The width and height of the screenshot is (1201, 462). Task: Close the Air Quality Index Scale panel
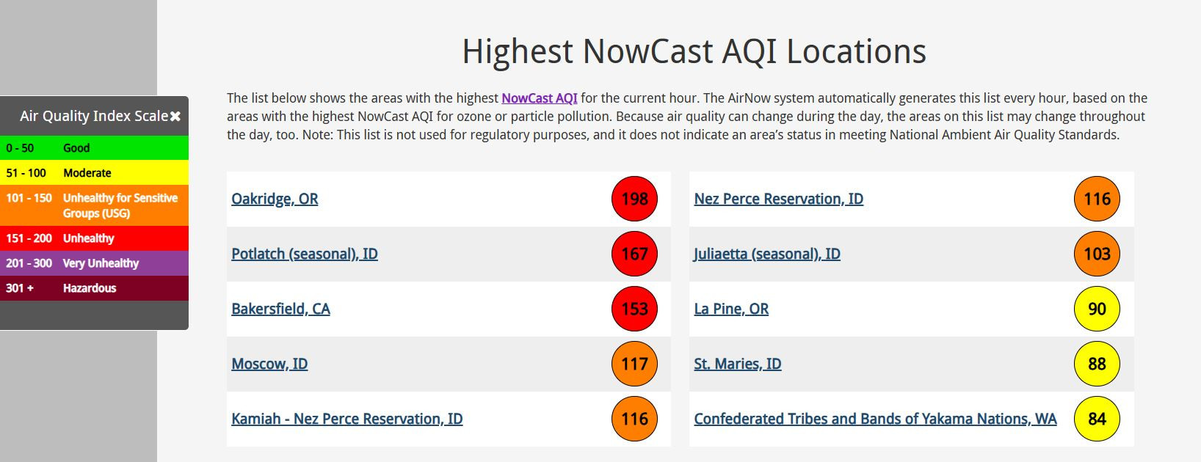(x=175, y=117)
